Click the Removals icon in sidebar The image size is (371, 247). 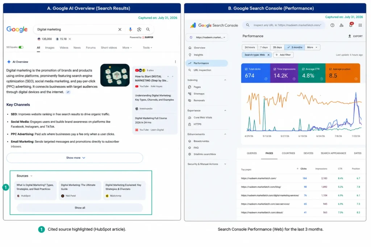click(189, 101)
